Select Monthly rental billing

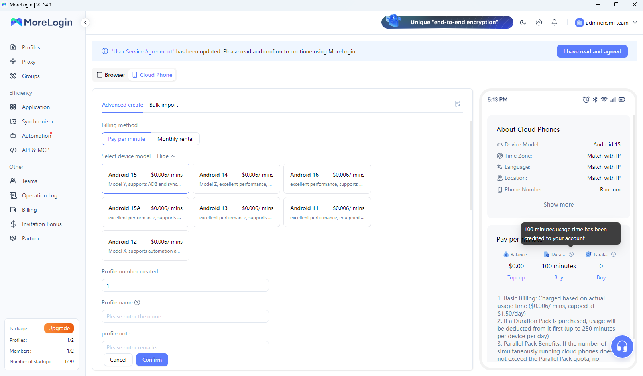pyautogui.click(x=175, y=139)
